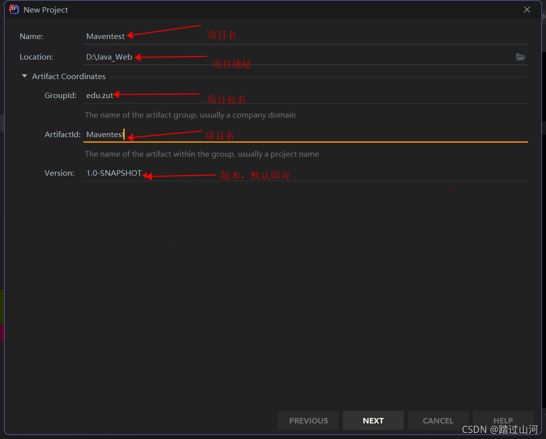This screenshot has width=546, height=439.
Task: Click the "Name:" label
Action: [x=32, y=36]
